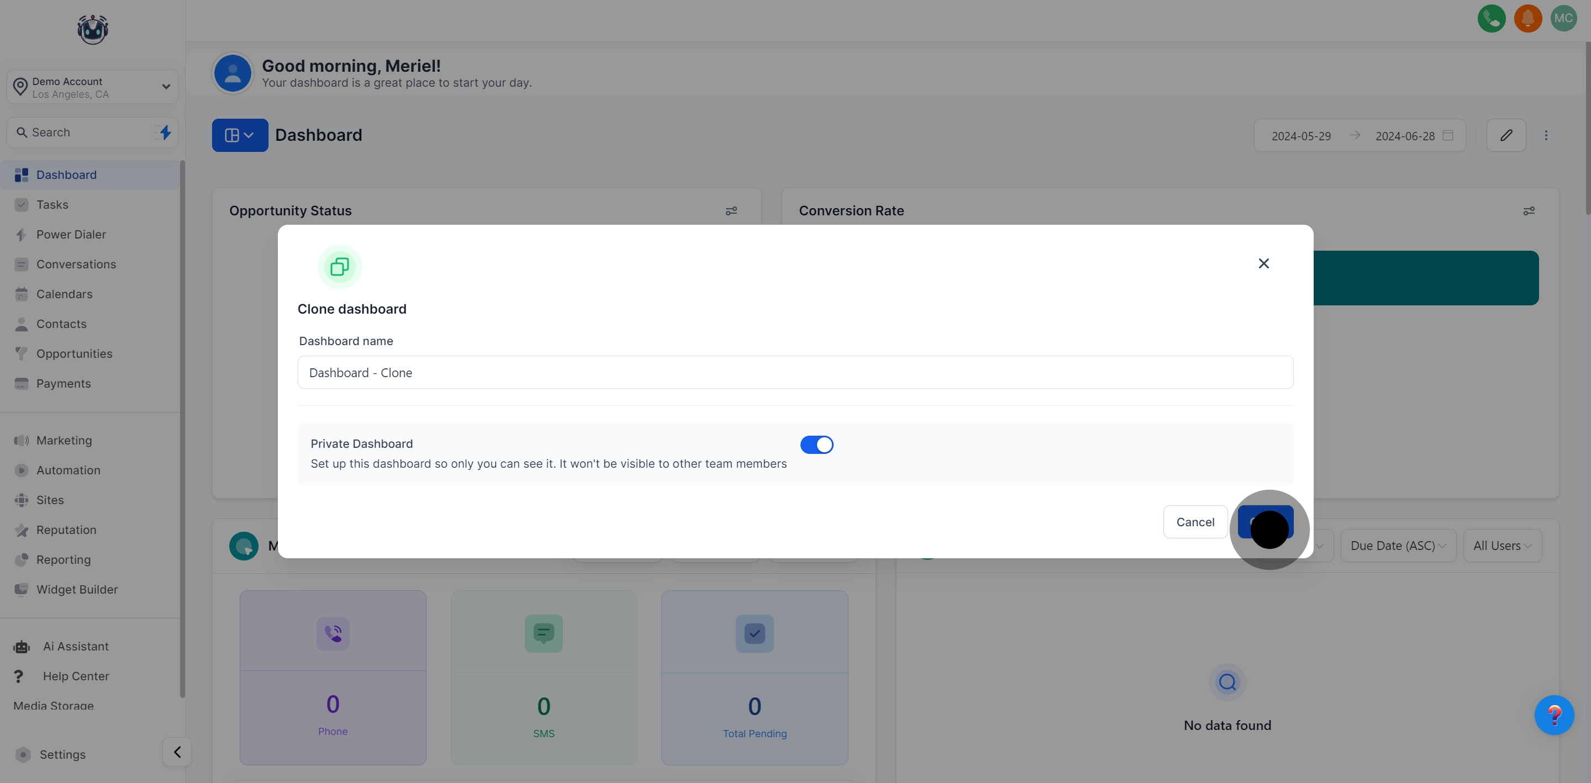Click the MC user avatar
The image size is (1591, 783).
click(1563, 19)
